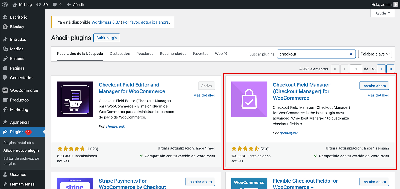400x189 pixels.
Task: Click the Plugins plug icon
Action: 5,132
